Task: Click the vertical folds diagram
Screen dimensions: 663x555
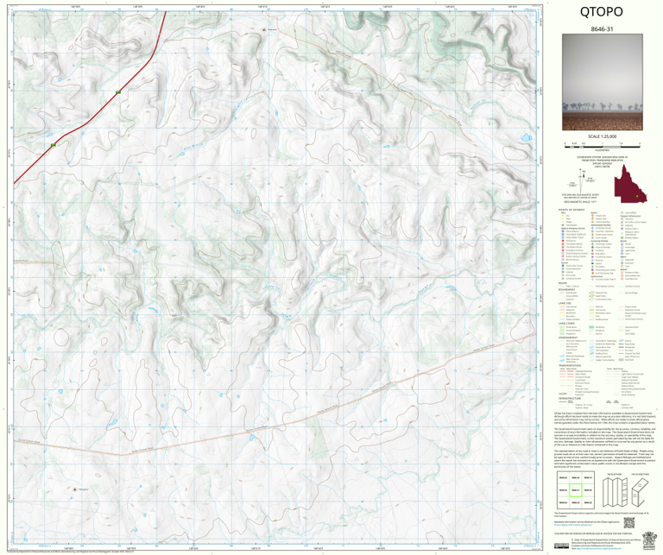Action: 614,493
